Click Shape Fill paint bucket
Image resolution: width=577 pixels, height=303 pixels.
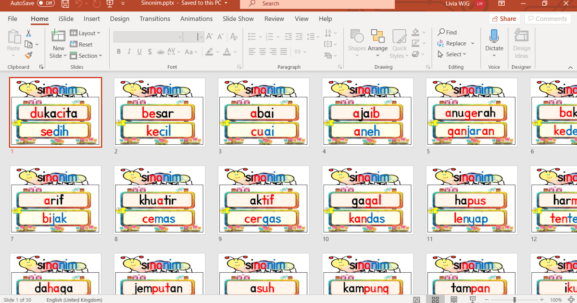tap(416, 33)
